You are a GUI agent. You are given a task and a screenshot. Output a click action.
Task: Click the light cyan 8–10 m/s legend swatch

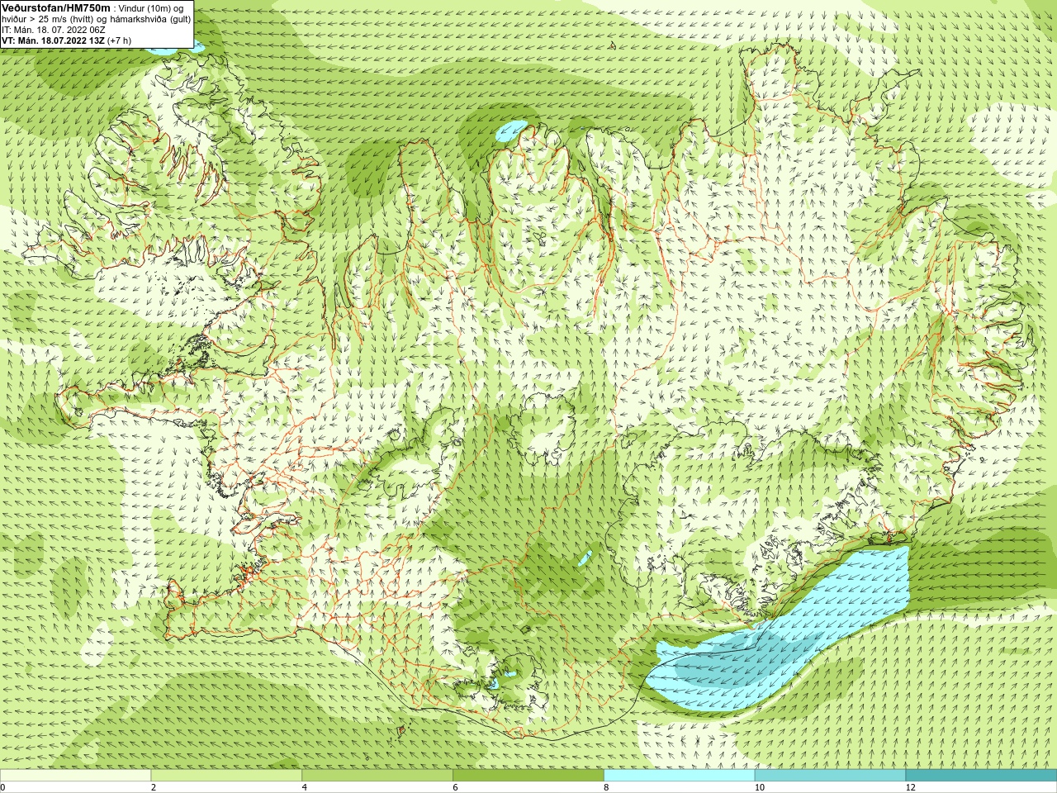point(680,776)
